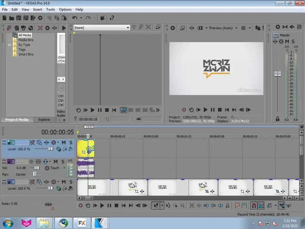Open Split Screen View dropdown arrow
The height and width of the screenshot is (229, 305).
pos(206,28)
